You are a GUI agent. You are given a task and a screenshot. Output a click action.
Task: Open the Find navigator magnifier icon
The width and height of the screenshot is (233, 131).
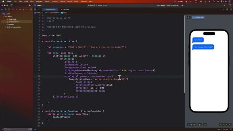point(13,9)
